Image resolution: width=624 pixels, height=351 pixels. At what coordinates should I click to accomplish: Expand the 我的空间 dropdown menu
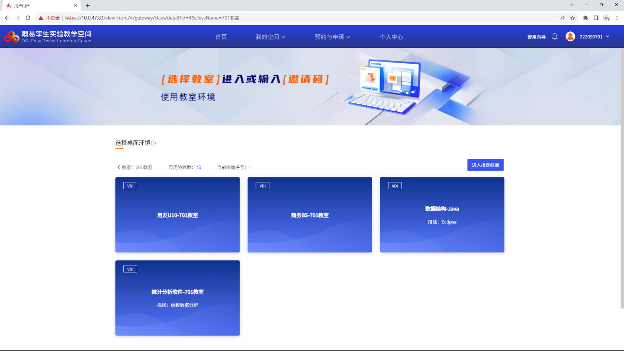pyautogui.click(x=270, y=37)
